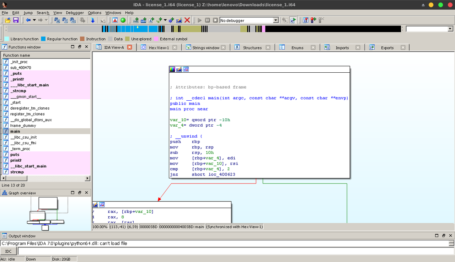This screenshot has height=262, width=455.
Task: Close the IDA View-A tab
Action: click(x=130, y=47)
